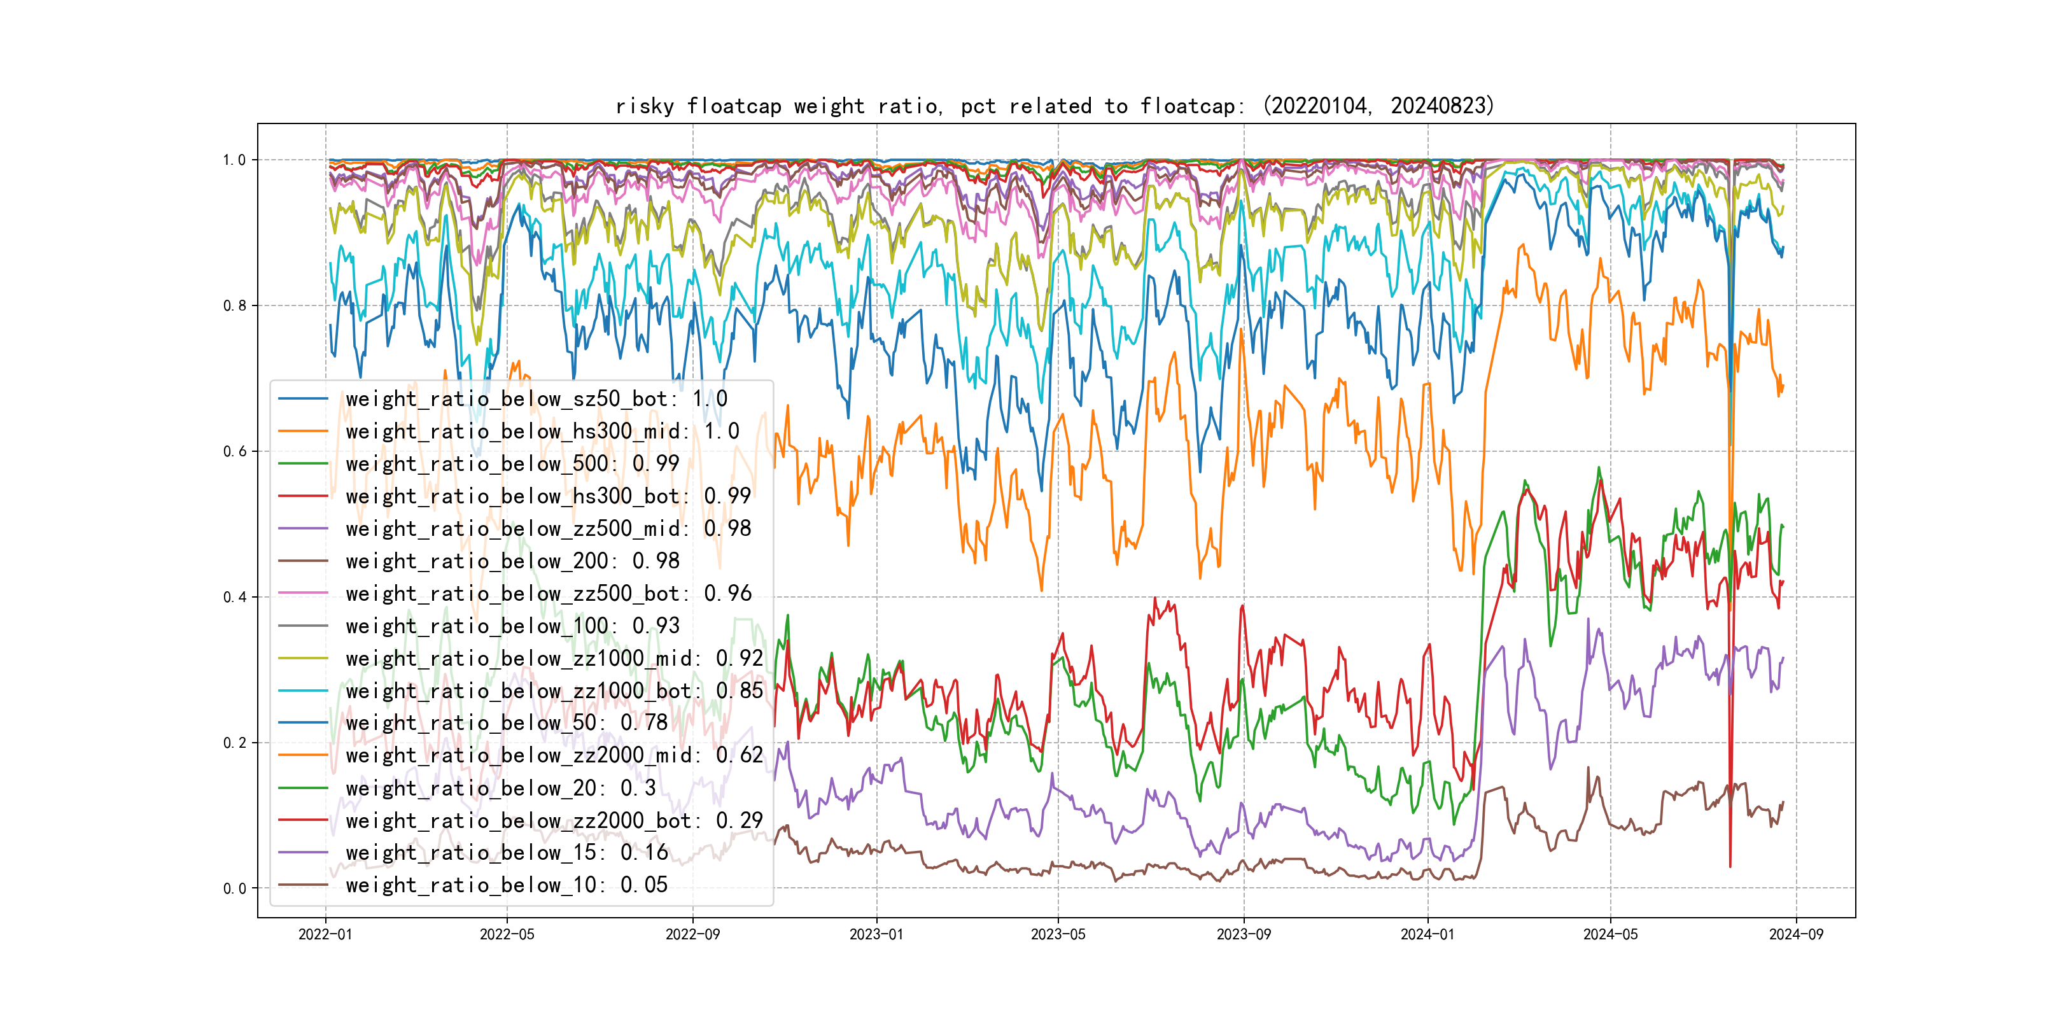Click legend label weight_ratio_below_zz1000_bot
2062x1031 pixels.
click(554, 691)
